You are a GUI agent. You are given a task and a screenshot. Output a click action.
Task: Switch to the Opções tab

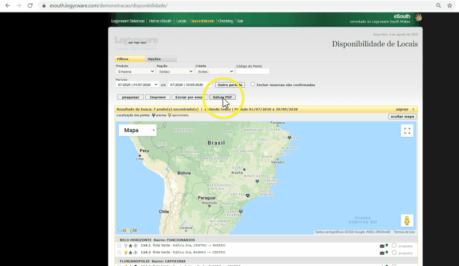pyautogui.click(x=154, y=59)
